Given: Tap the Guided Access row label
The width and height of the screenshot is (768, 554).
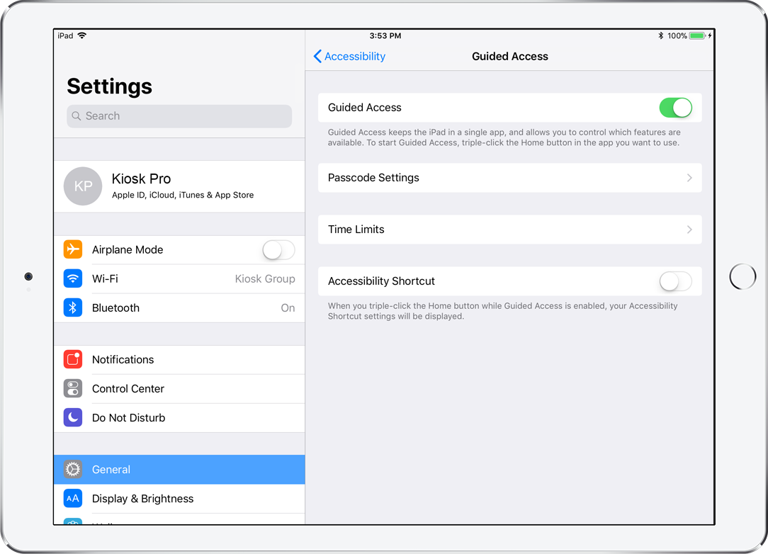Looking at the screenshot, I should (364, 108).
